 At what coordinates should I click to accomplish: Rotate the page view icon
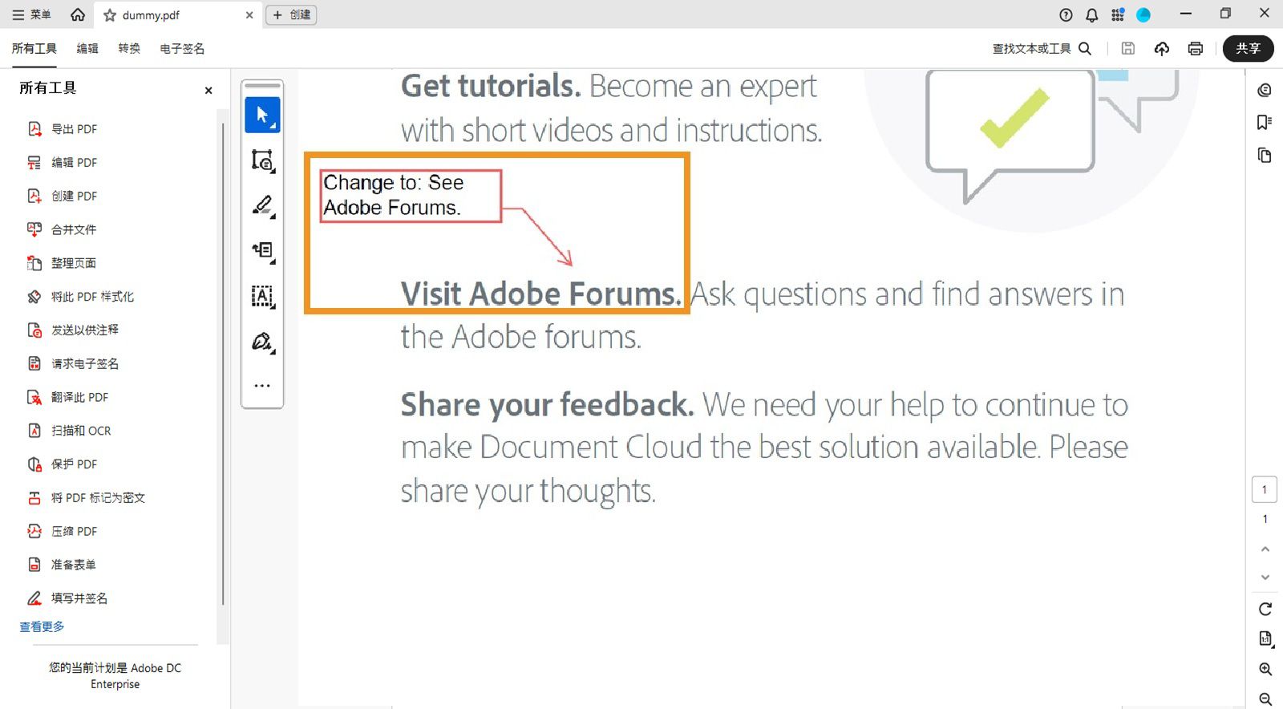pos(1265,609)
